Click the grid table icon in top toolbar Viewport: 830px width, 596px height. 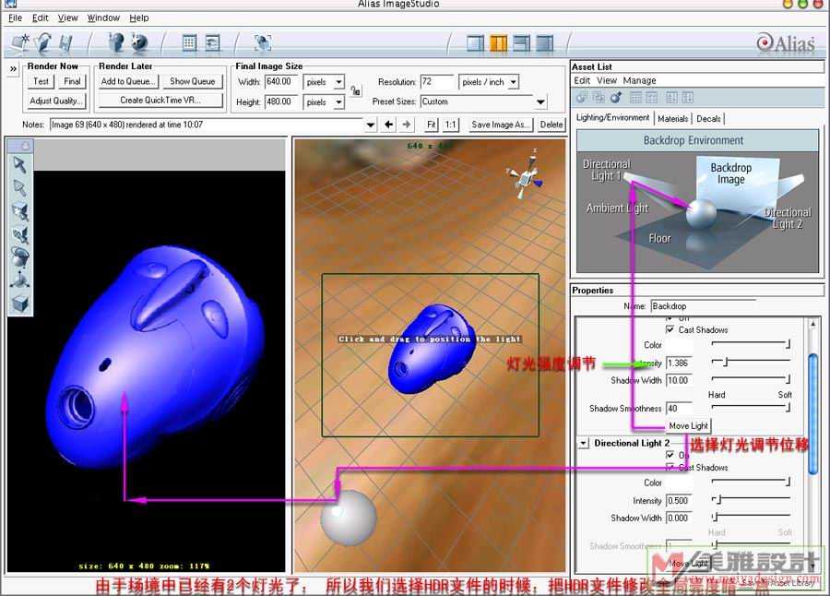click(189, 43)
